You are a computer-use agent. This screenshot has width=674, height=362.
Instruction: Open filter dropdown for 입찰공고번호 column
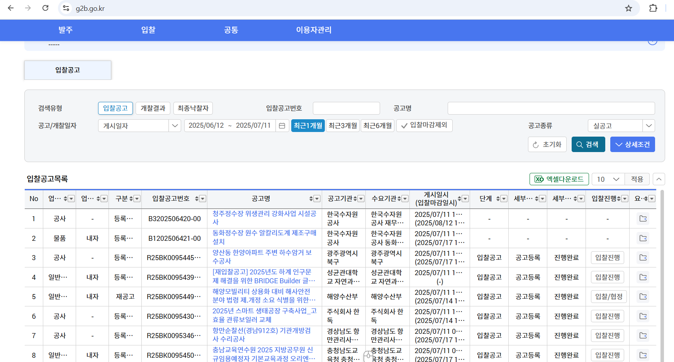coord(203,199)
